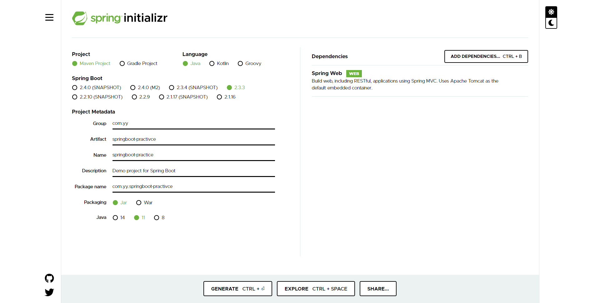The width and height of the screenshot is (600, 303).
Task: Edit the Description field
Action: coord(194,171)
